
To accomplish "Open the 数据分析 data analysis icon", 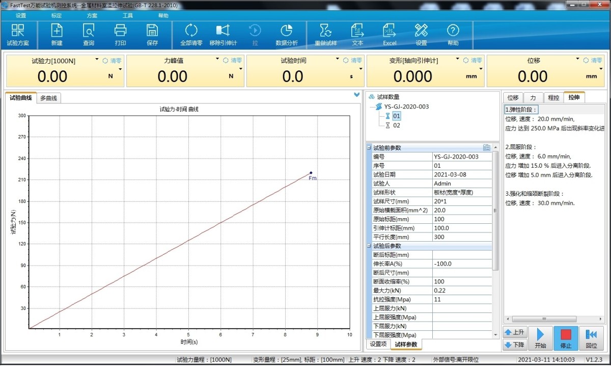I will click(287, 35).
